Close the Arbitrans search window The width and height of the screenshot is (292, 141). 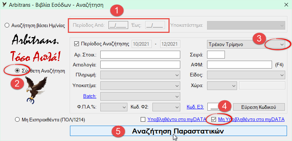(286, 5)
